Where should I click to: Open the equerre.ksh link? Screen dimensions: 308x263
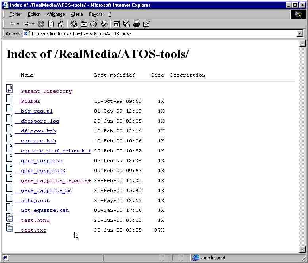click(38, 141)
